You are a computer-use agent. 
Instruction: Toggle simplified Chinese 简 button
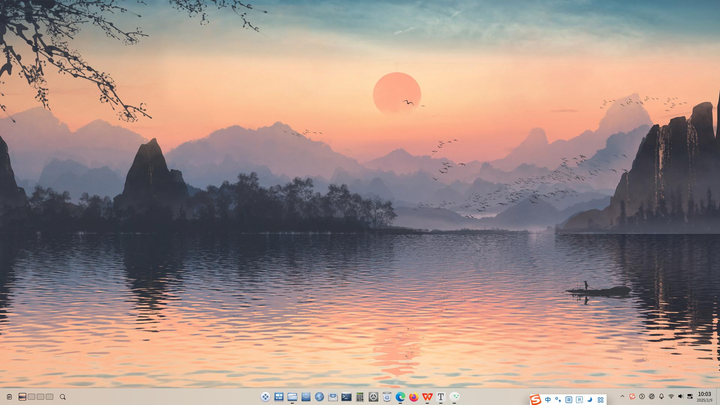[569, 400]
